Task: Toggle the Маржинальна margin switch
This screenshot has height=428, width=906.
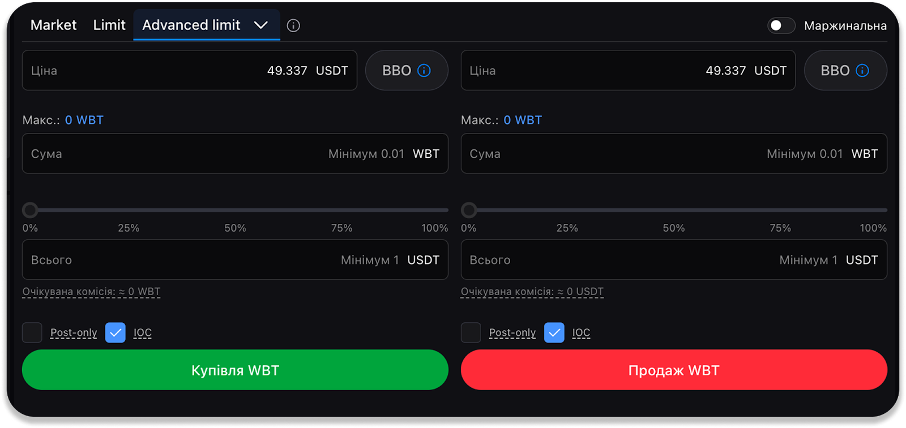Action: [x=781, y=25]
